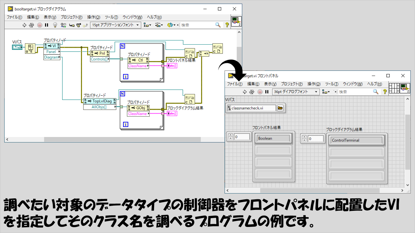Image resolution: width=415 pixels, height=233 pixels.
Task: Increment the フロントパネル結果 array index
Action: [x=230, y=135]
